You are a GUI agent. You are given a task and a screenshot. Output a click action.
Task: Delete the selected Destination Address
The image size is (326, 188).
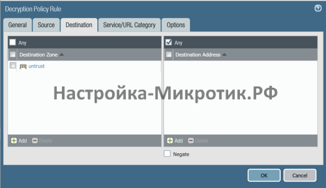(x=198, y=141)
